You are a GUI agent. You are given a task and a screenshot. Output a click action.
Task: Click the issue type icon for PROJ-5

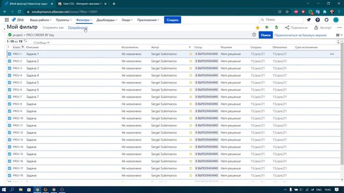[x=10, y=83]
